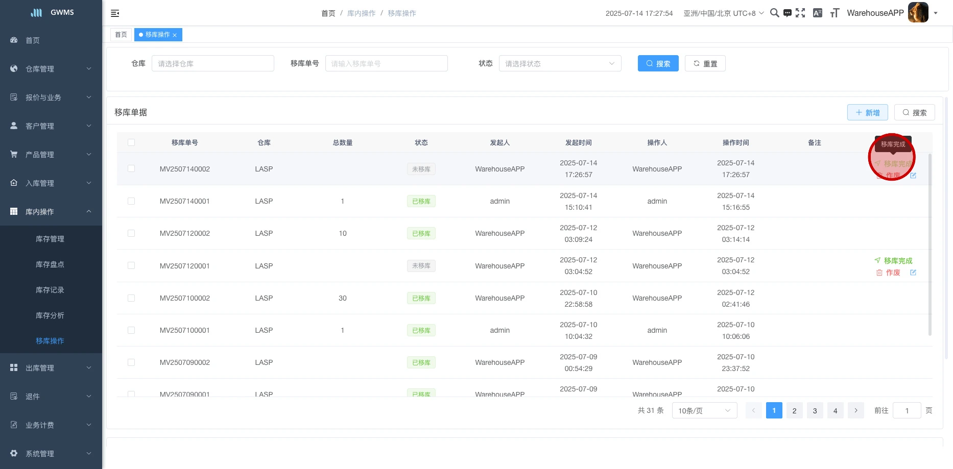The width and height of the screenshot is (953, 469).
Task: Check the row for MV2507140001
Action: point(131,201)
